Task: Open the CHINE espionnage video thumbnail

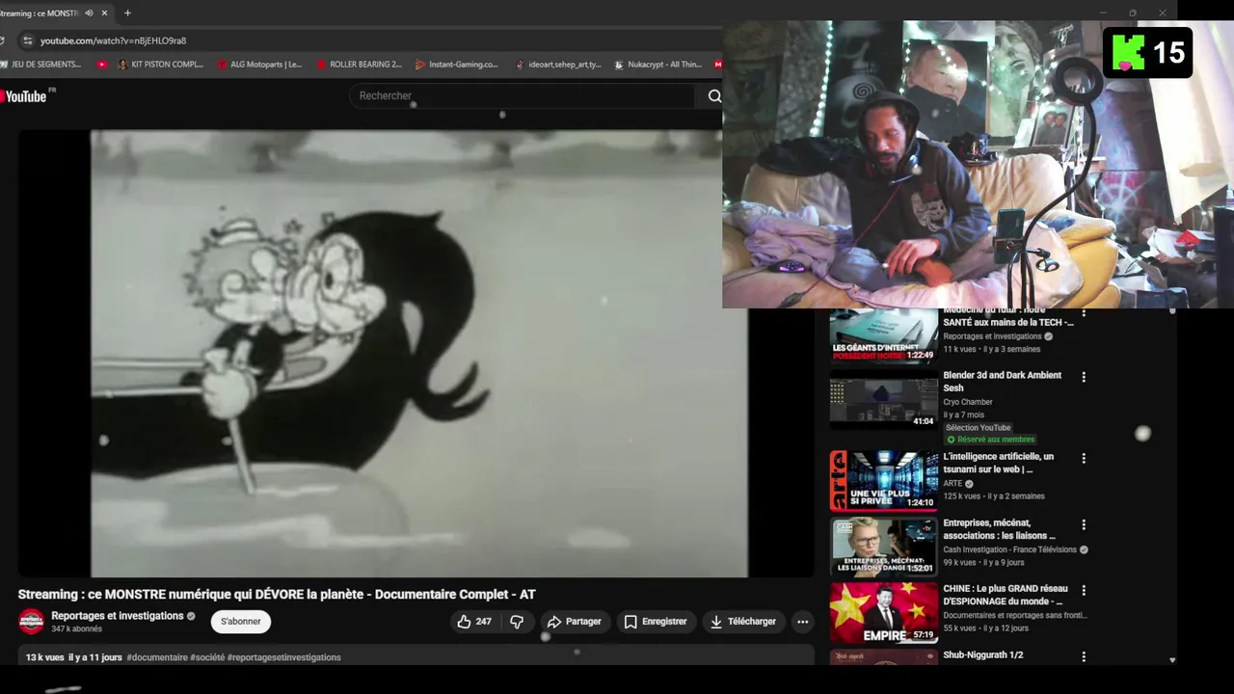Action: coord(884,612)
